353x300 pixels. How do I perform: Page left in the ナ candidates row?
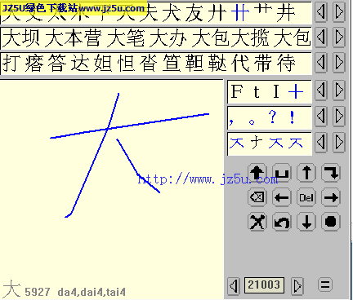click(x=321, y=143)
